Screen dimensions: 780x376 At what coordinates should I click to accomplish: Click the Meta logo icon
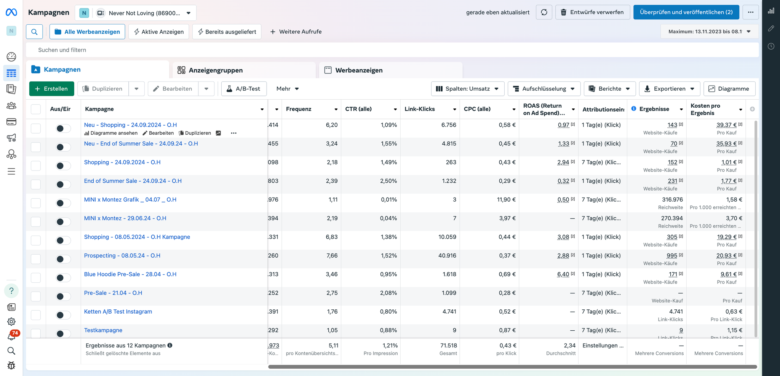(11, 13)
